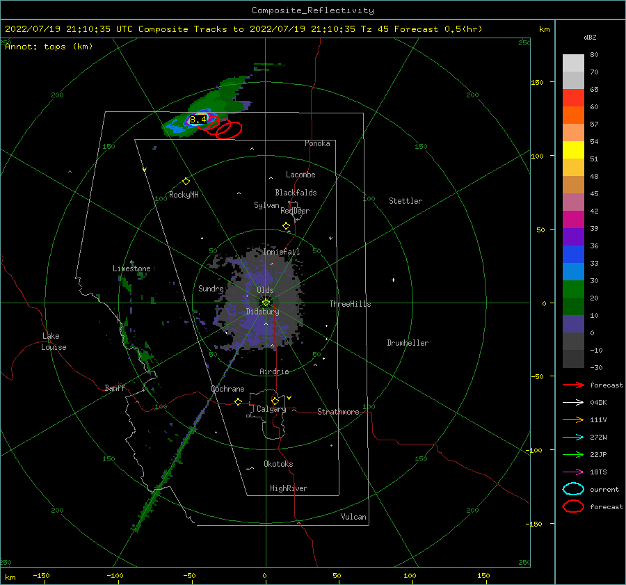
Task: Click the Innisfail label
Action: point(282,252)
